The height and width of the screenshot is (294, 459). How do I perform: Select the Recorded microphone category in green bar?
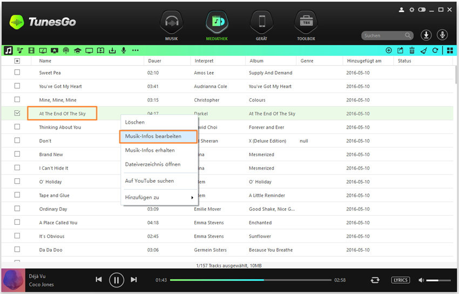tap(124, 50)
